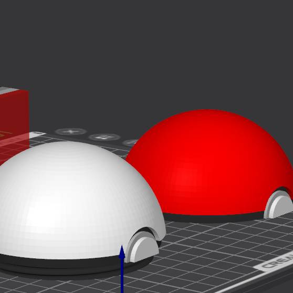Click the plate's X remove icon
The image size is (293, 293).
(x=71, y=132)
